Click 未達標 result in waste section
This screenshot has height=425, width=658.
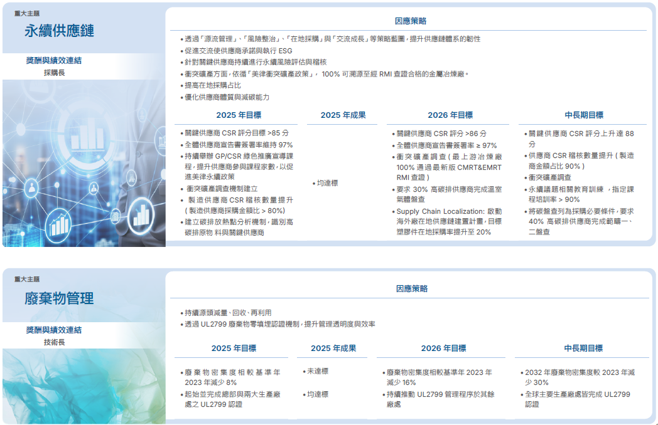(316, 371)
